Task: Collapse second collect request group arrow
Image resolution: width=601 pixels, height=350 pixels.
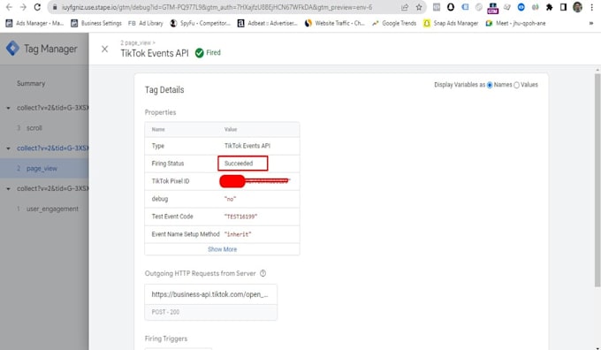Action: 8,148
